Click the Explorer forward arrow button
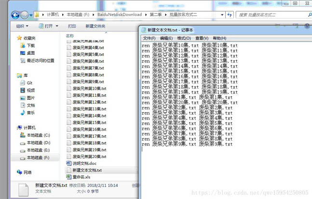This screenshot has width=312, height=199. click(x=25, y=15)
